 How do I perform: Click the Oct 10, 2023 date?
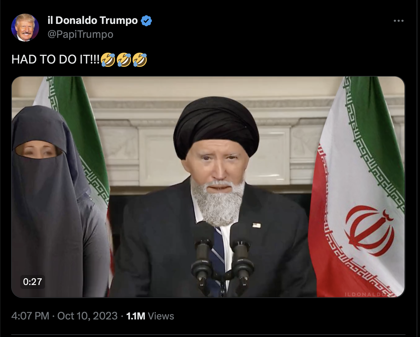tap(87, 316)
